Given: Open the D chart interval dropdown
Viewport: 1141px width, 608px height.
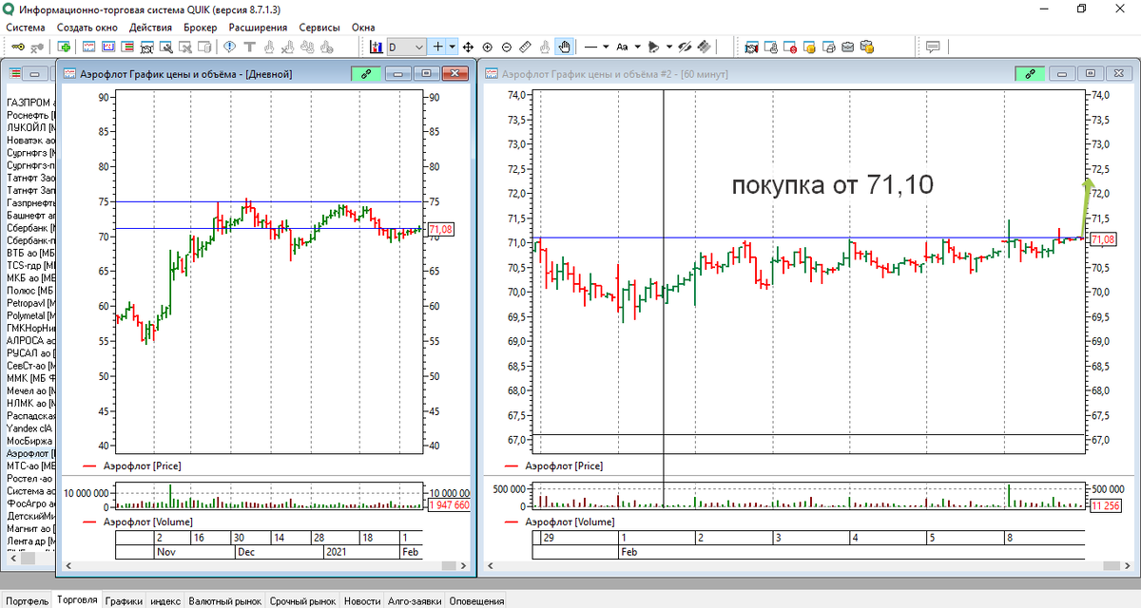Looking at the screenshot, I should (406, 47).
